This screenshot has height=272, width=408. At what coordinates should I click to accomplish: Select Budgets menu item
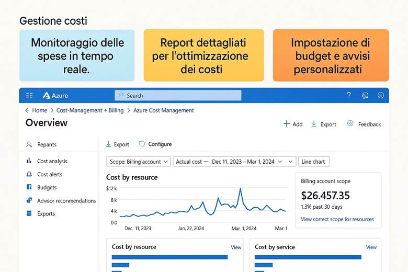pos(47,187)
